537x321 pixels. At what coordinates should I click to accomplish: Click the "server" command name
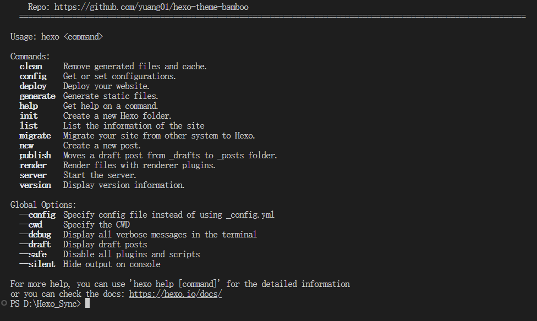(33, 175)
